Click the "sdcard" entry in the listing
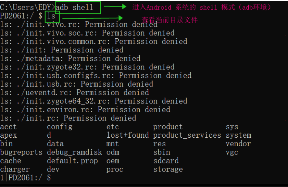The image size is (288, 187). [166, 161]
